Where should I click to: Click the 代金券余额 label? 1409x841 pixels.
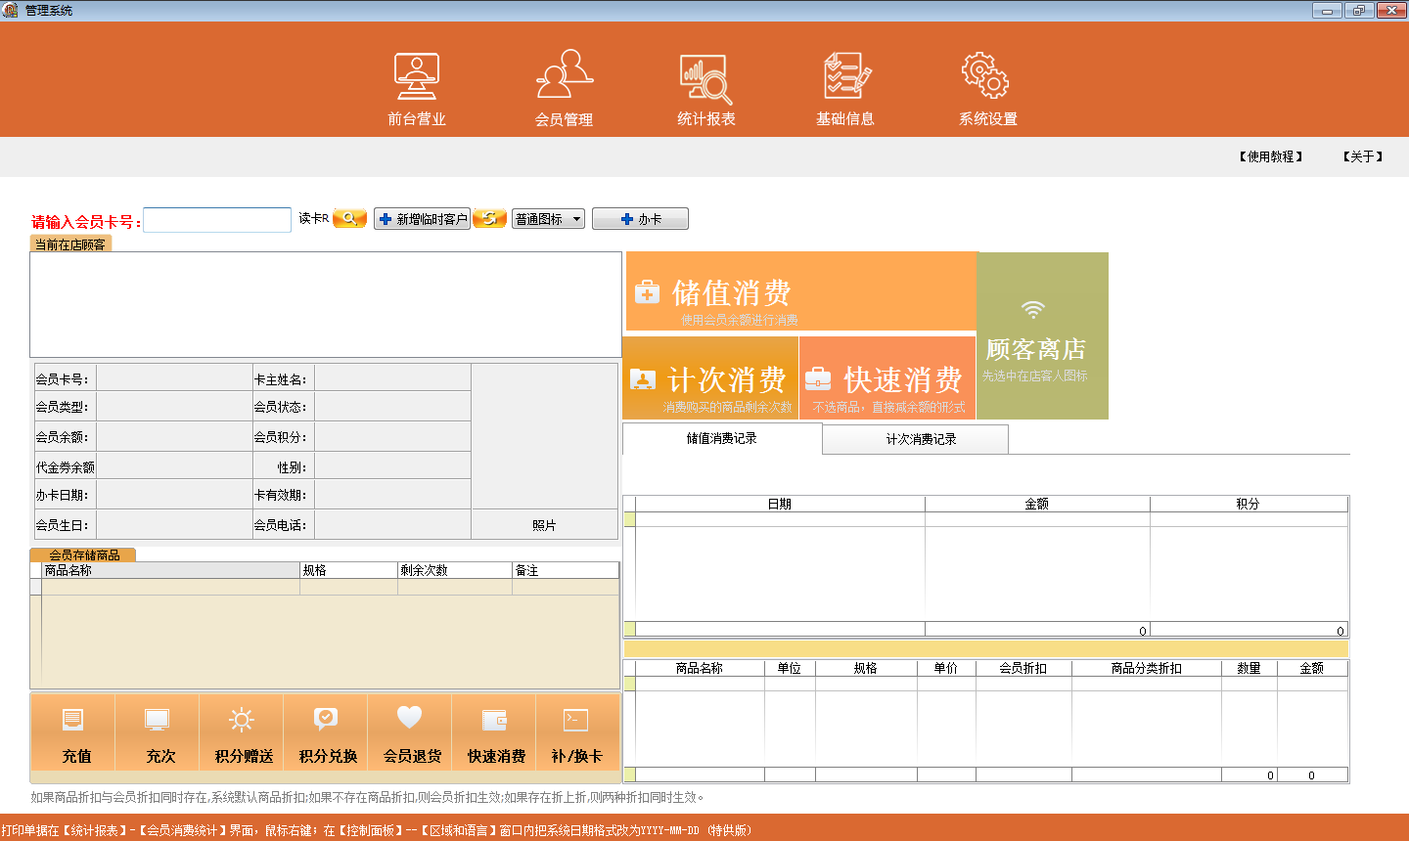pos(66,467)
